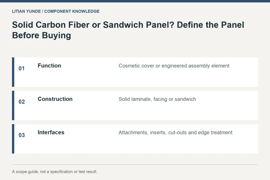
Task: Click the Solid laminate, facing or sandwich text
Action: tap(157, 99)
